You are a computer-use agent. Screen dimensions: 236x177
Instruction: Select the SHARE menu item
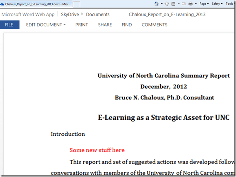[x=105, y=25]
